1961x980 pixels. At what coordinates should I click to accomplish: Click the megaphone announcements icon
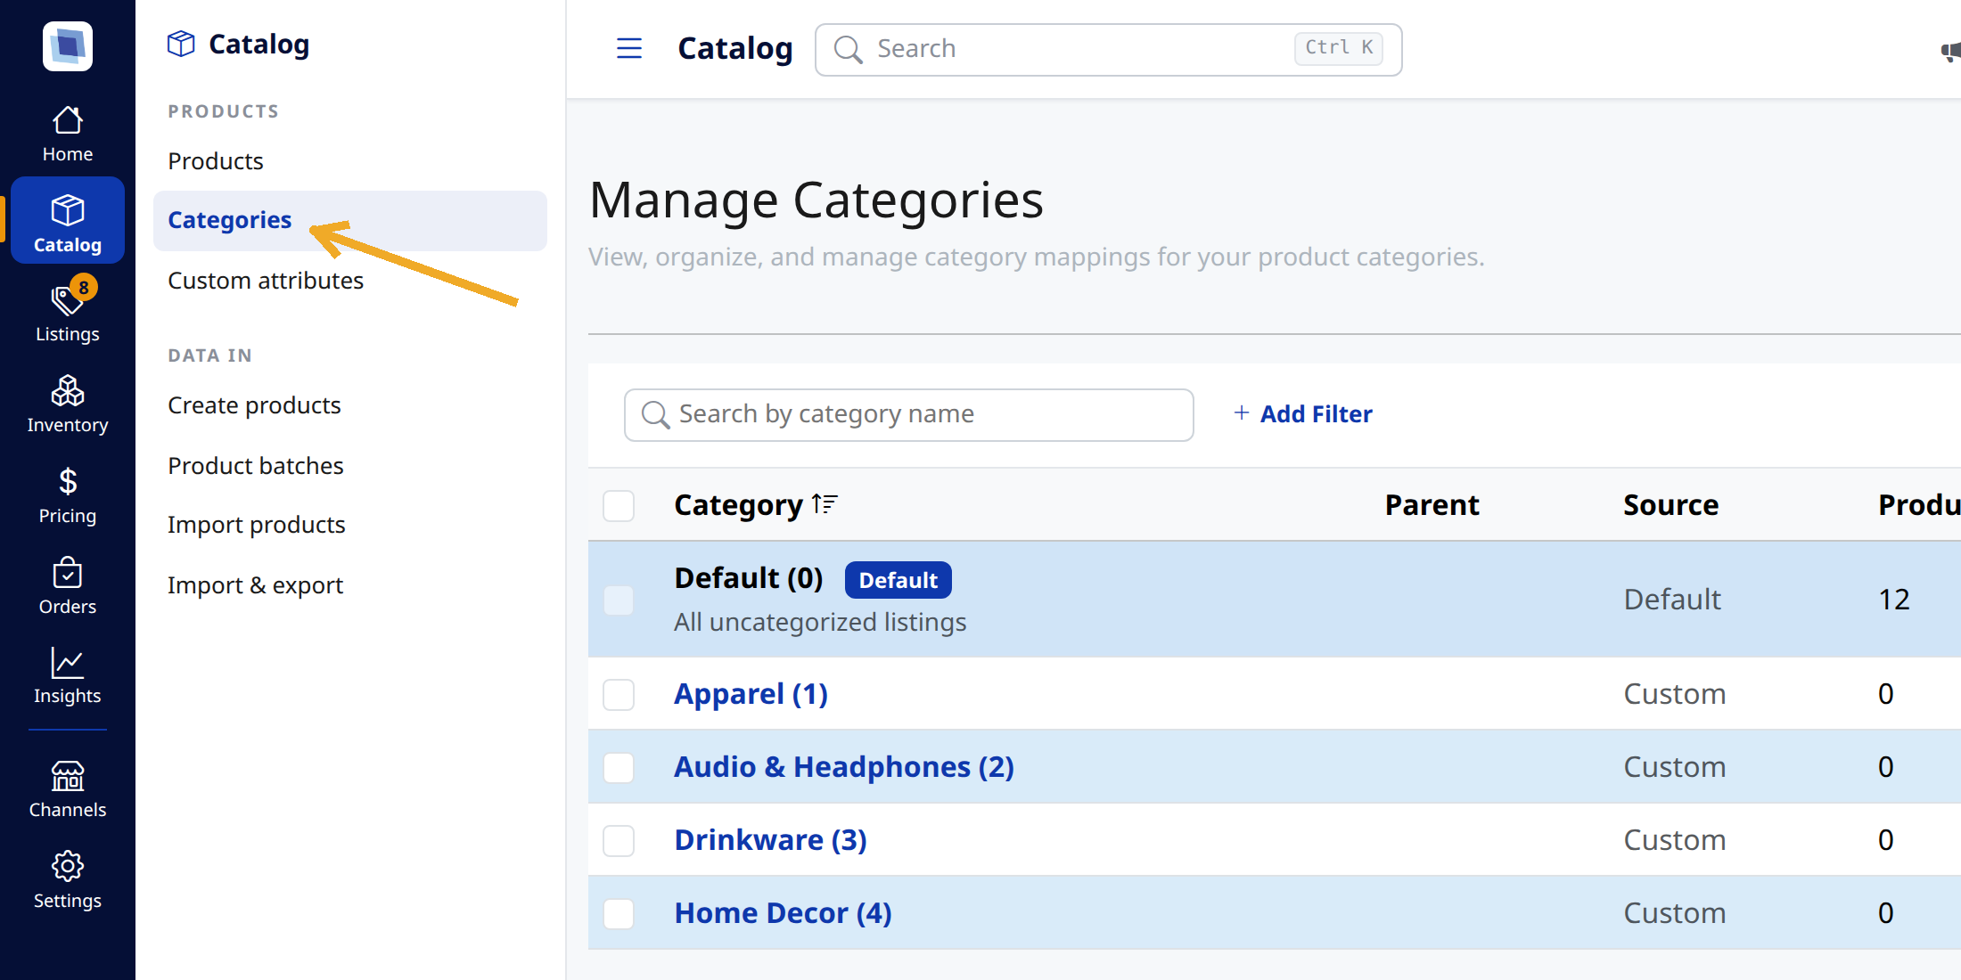tap(1951, 51)
